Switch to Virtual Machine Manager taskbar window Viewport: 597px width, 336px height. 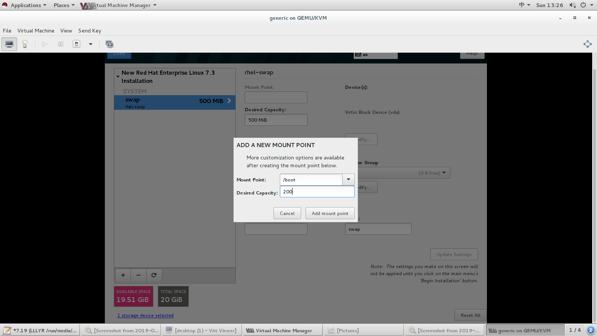[x=283, y=330]
